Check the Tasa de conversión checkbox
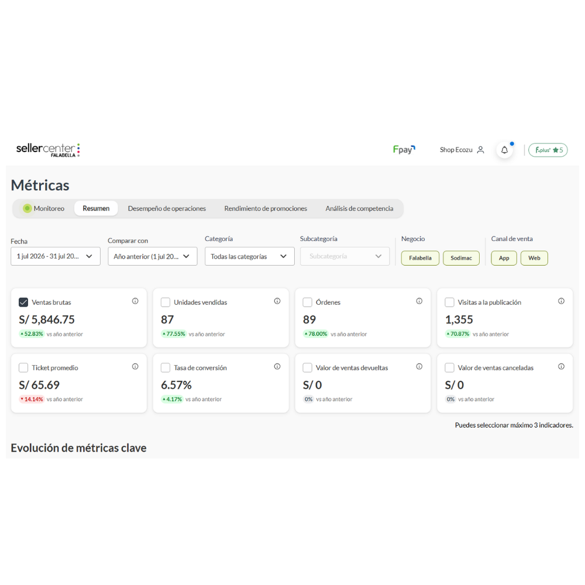The width and height of the screenshot is (585, 585). (166, 367)
